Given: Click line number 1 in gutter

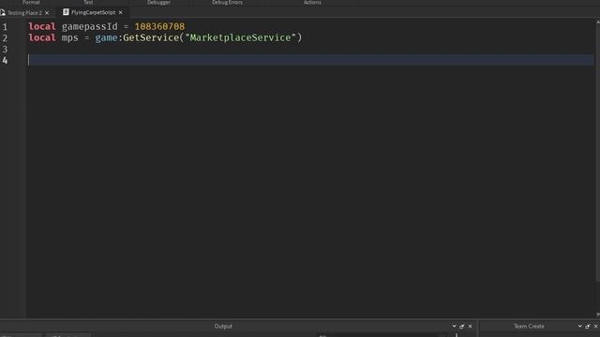Looking at the screenshot, I should pos(5,27).
